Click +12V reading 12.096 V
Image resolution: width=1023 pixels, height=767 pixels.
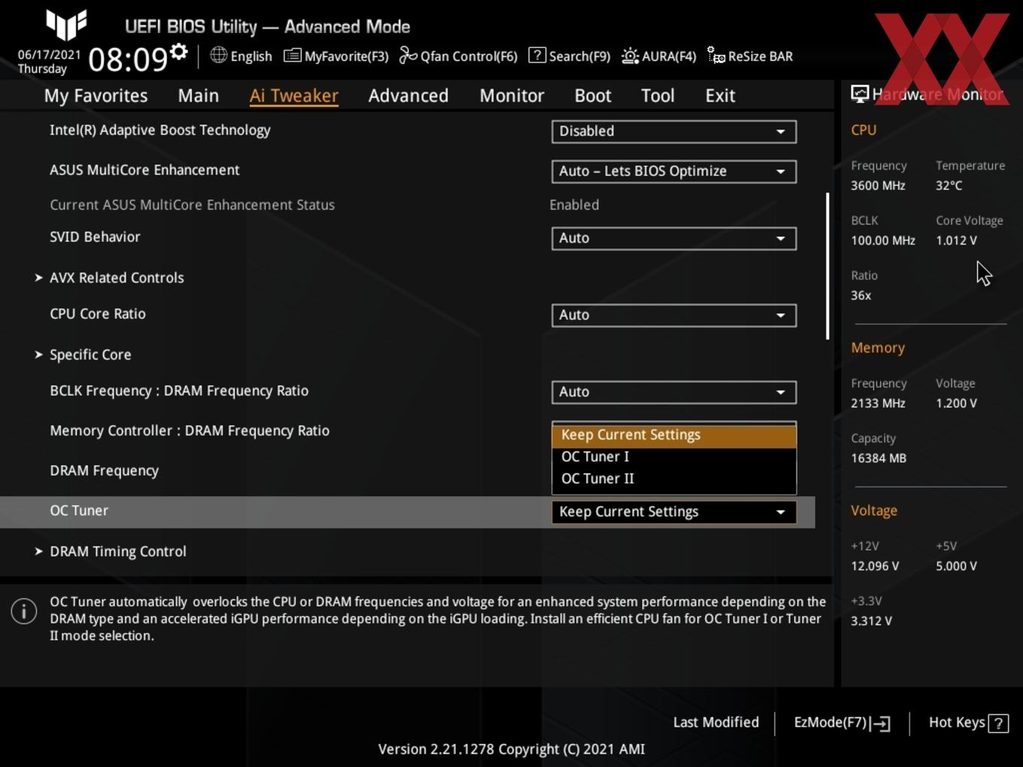[x=874, y=565]
